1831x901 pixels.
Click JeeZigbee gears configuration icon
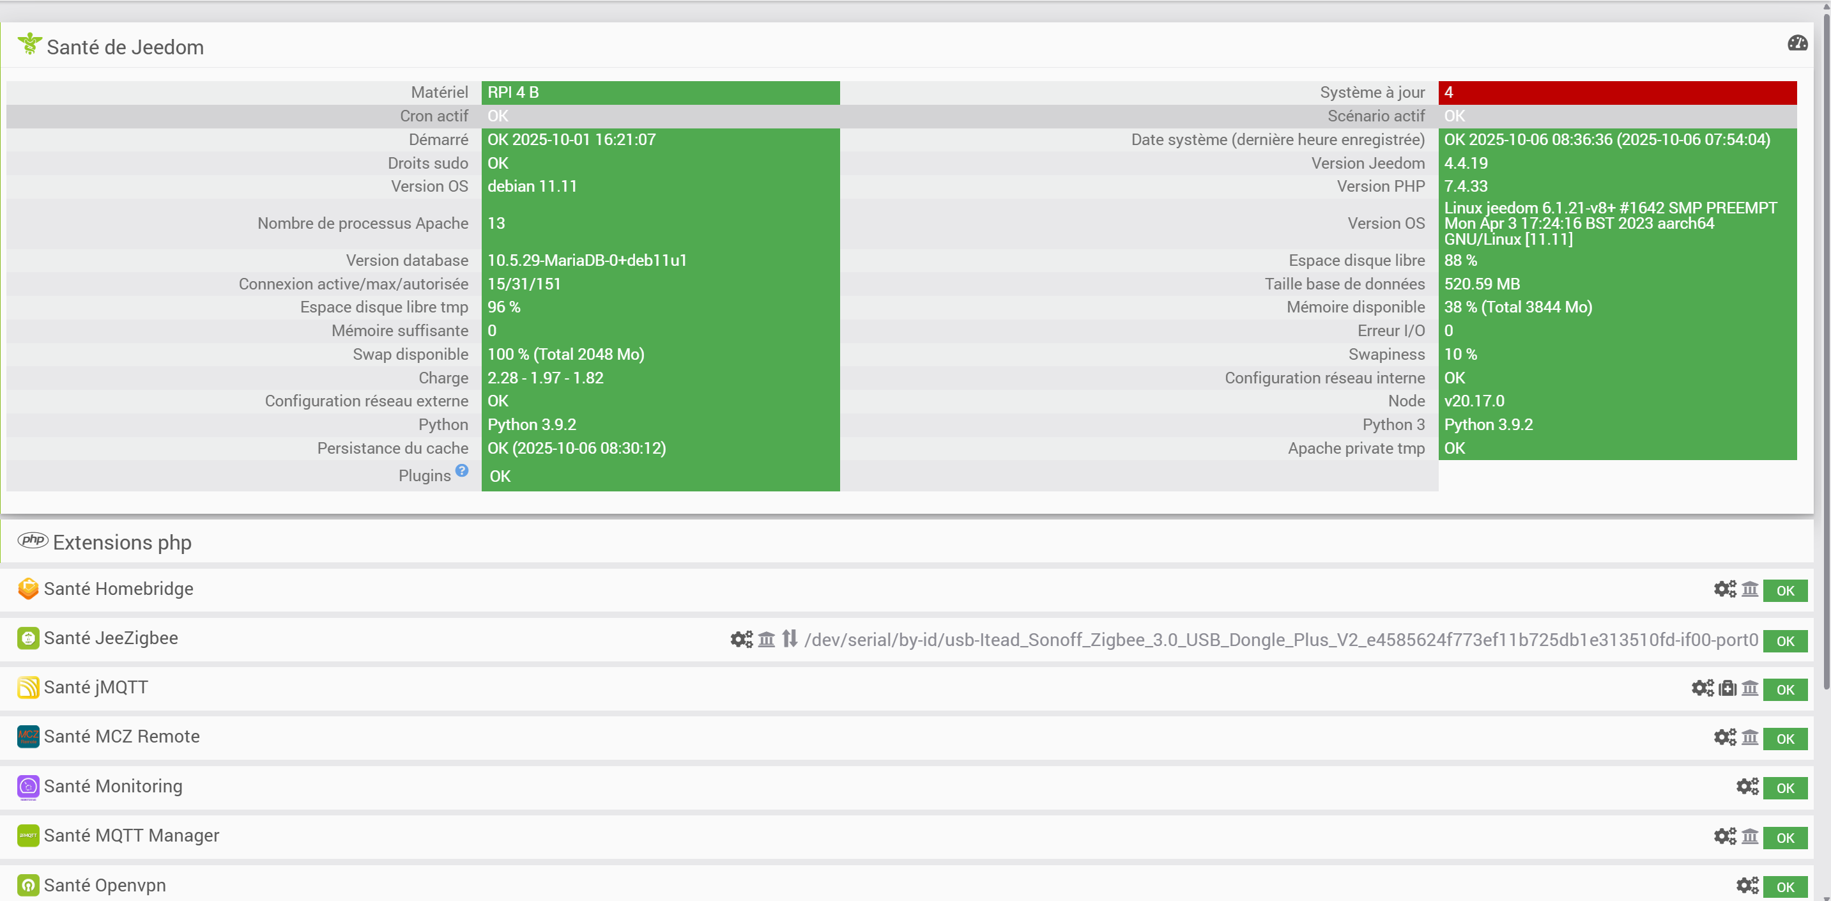coord(741,639)
